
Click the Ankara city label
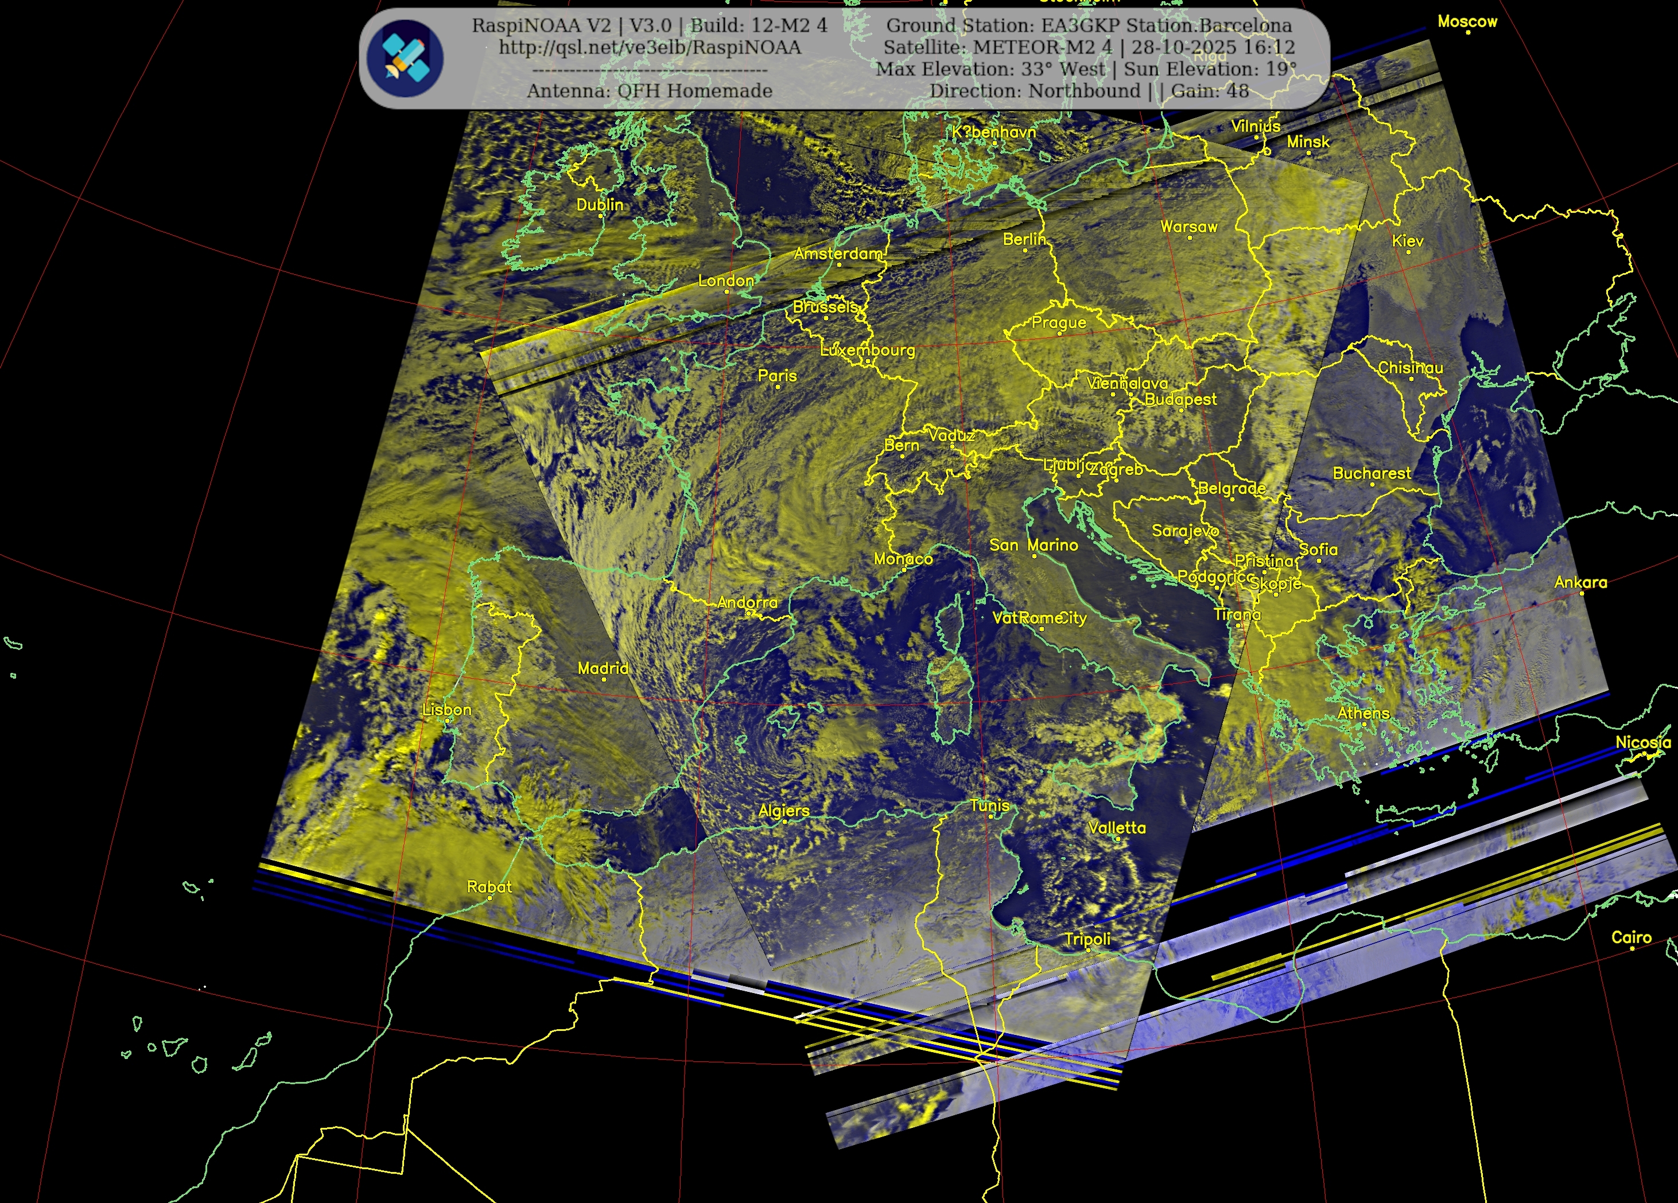pyautogui.click(x=1580, y=583)
